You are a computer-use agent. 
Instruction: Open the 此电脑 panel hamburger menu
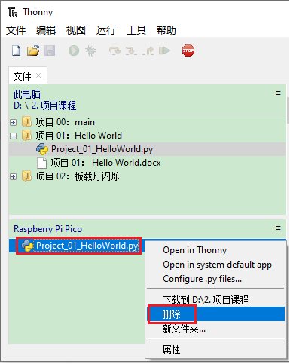[278, 93]
